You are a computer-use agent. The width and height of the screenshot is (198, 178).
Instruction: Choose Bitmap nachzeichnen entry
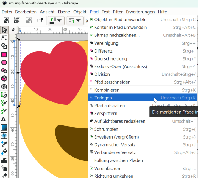[143, 35]
